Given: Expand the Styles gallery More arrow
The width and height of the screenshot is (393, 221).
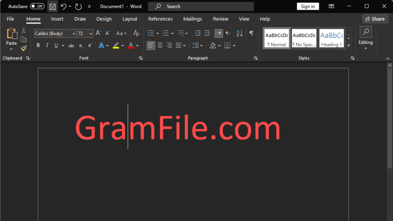Looking at the screenshot, I should point(348,46).
